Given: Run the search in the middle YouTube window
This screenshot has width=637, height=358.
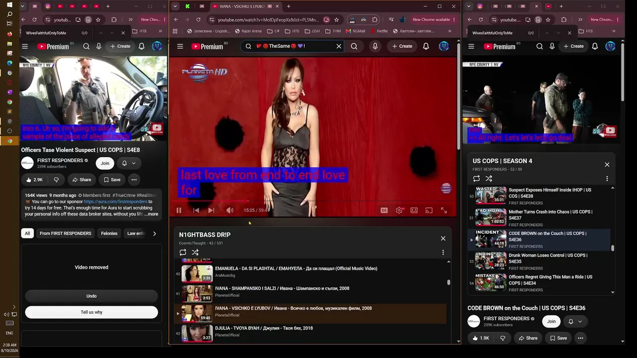Looking at the screenshot, I should tap(354, 46).
